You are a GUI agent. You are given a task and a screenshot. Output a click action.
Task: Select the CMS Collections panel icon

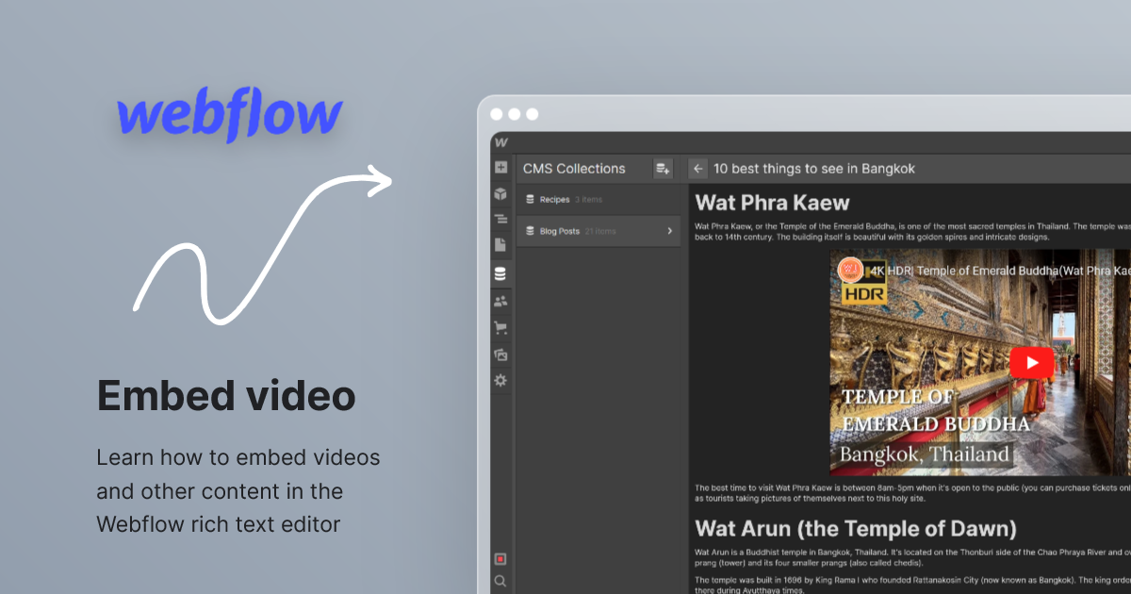coord(500,273)
